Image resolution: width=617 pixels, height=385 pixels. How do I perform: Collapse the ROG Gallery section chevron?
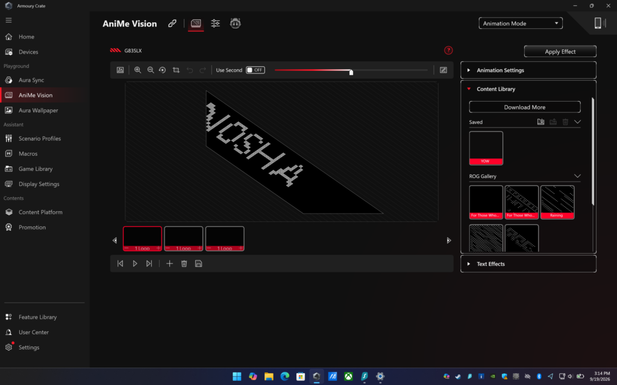click(x=577, y=176)
